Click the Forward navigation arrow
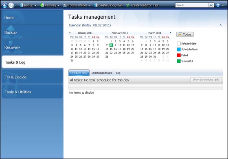This screenshot has height=159, width=228. pyautogui.click(x=11, y=5)
